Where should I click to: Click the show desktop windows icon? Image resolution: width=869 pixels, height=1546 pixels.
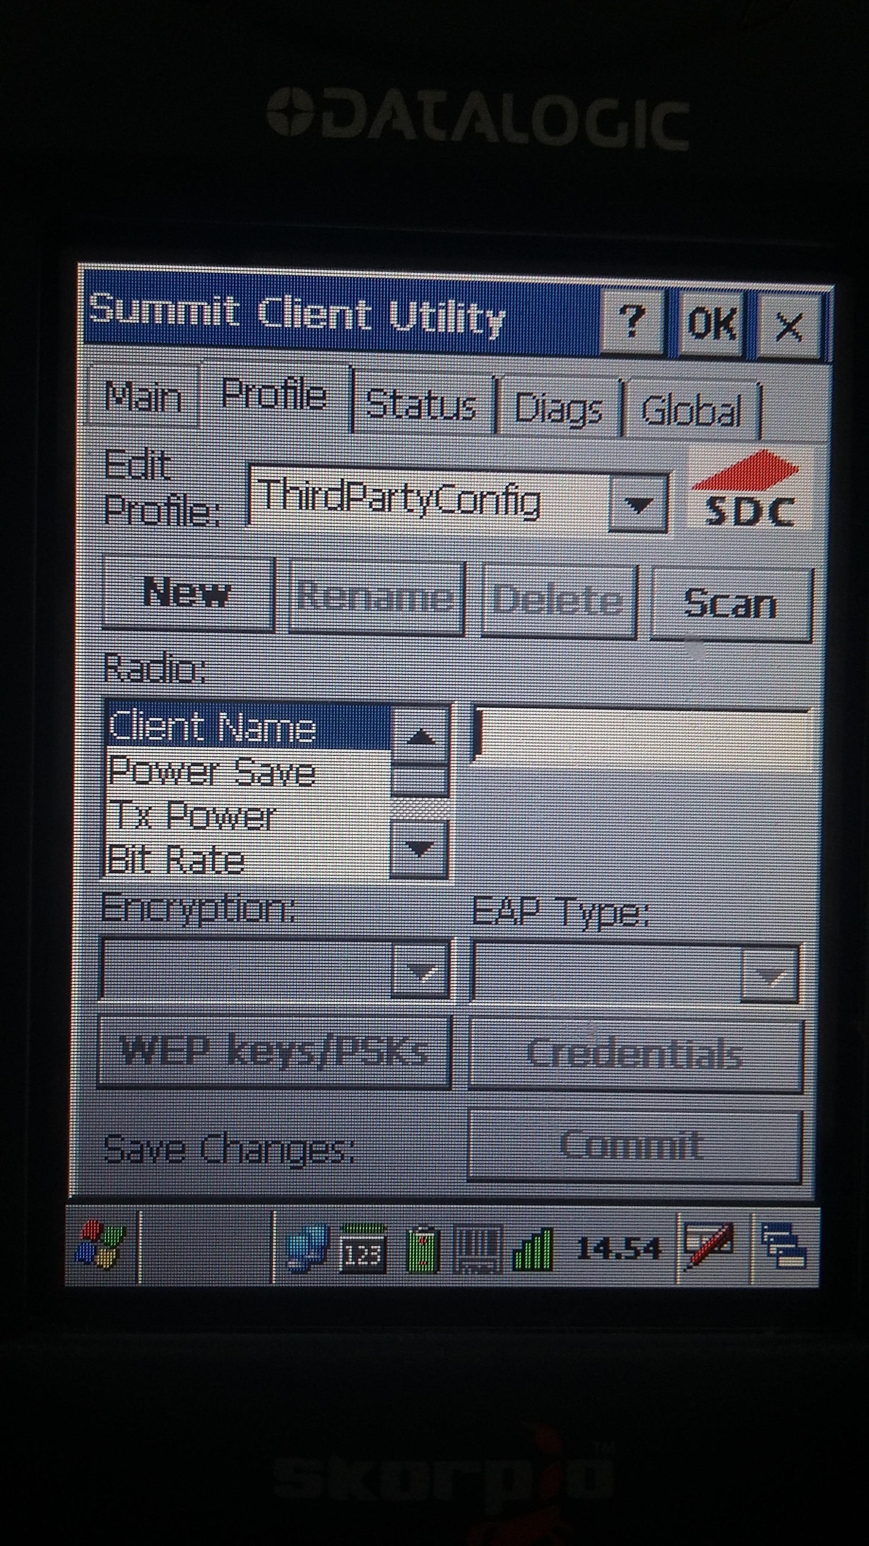click(x=784, y=1246)
